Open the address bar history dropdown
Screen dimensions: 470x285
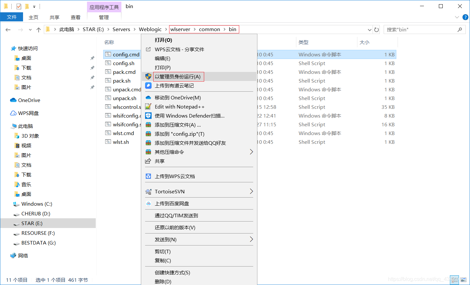tap(369, 29)
